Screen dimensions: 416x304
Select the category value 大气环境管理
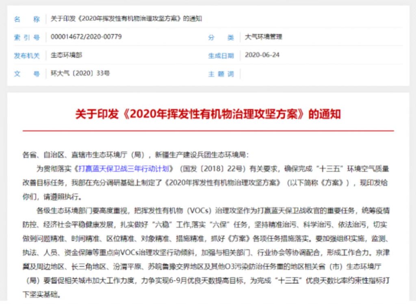(264, 37)
